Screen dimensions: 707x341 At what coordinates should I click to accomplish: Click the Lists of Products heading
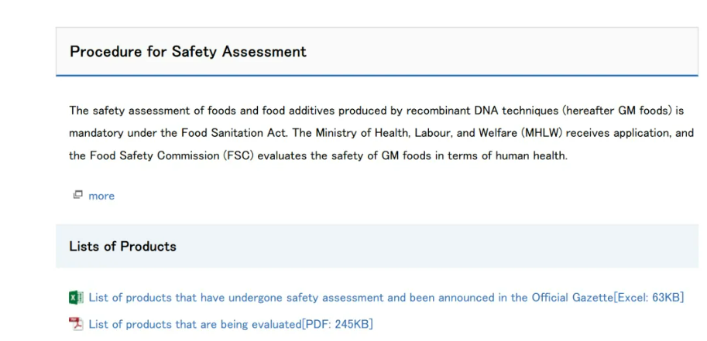[122, 247]
